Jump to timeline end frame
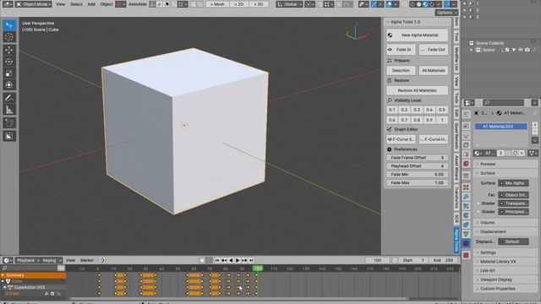Viewport: 541px width, 304px height. [x=251, y=260]
